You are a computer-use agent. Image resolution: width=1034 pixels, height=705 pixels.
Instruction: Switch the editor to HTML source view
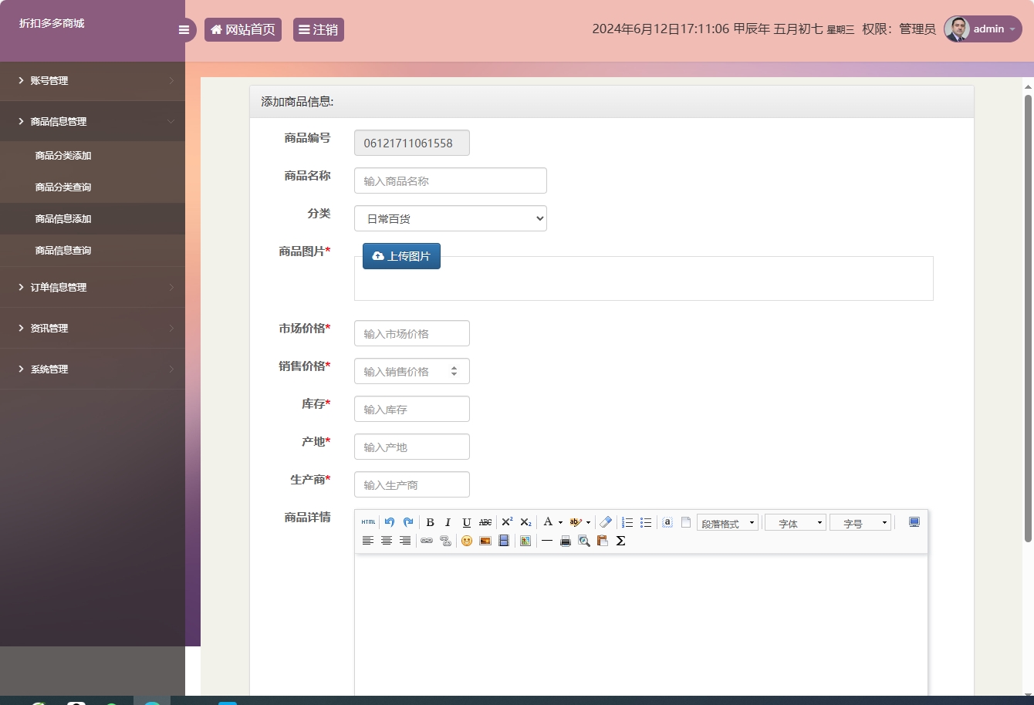(x=368, y=522)
